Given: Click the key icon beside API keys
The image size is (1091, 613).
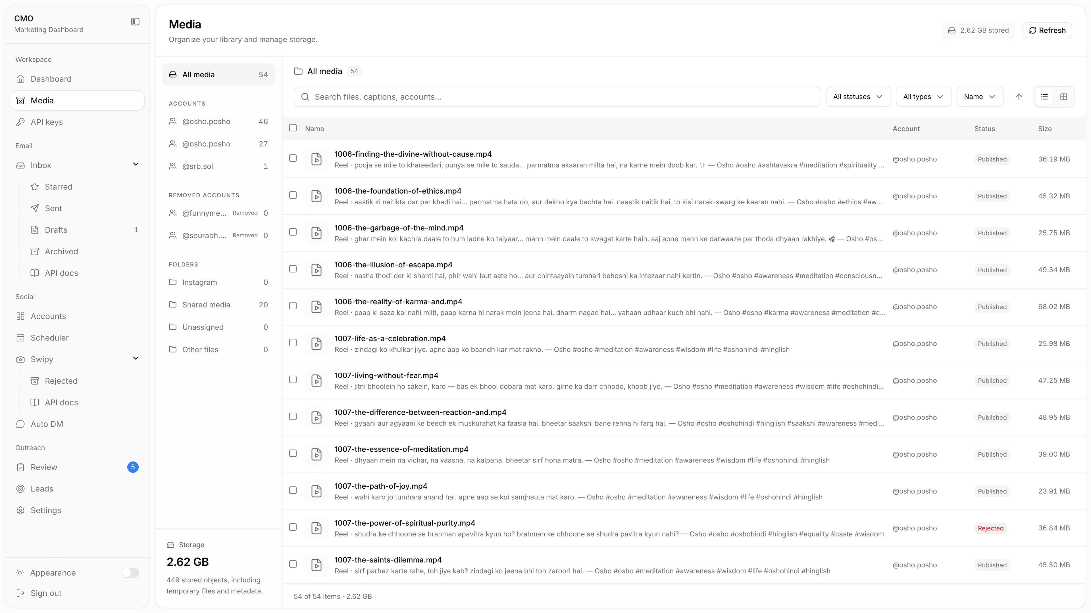Looking at the screenshot, I should point(20,122).
